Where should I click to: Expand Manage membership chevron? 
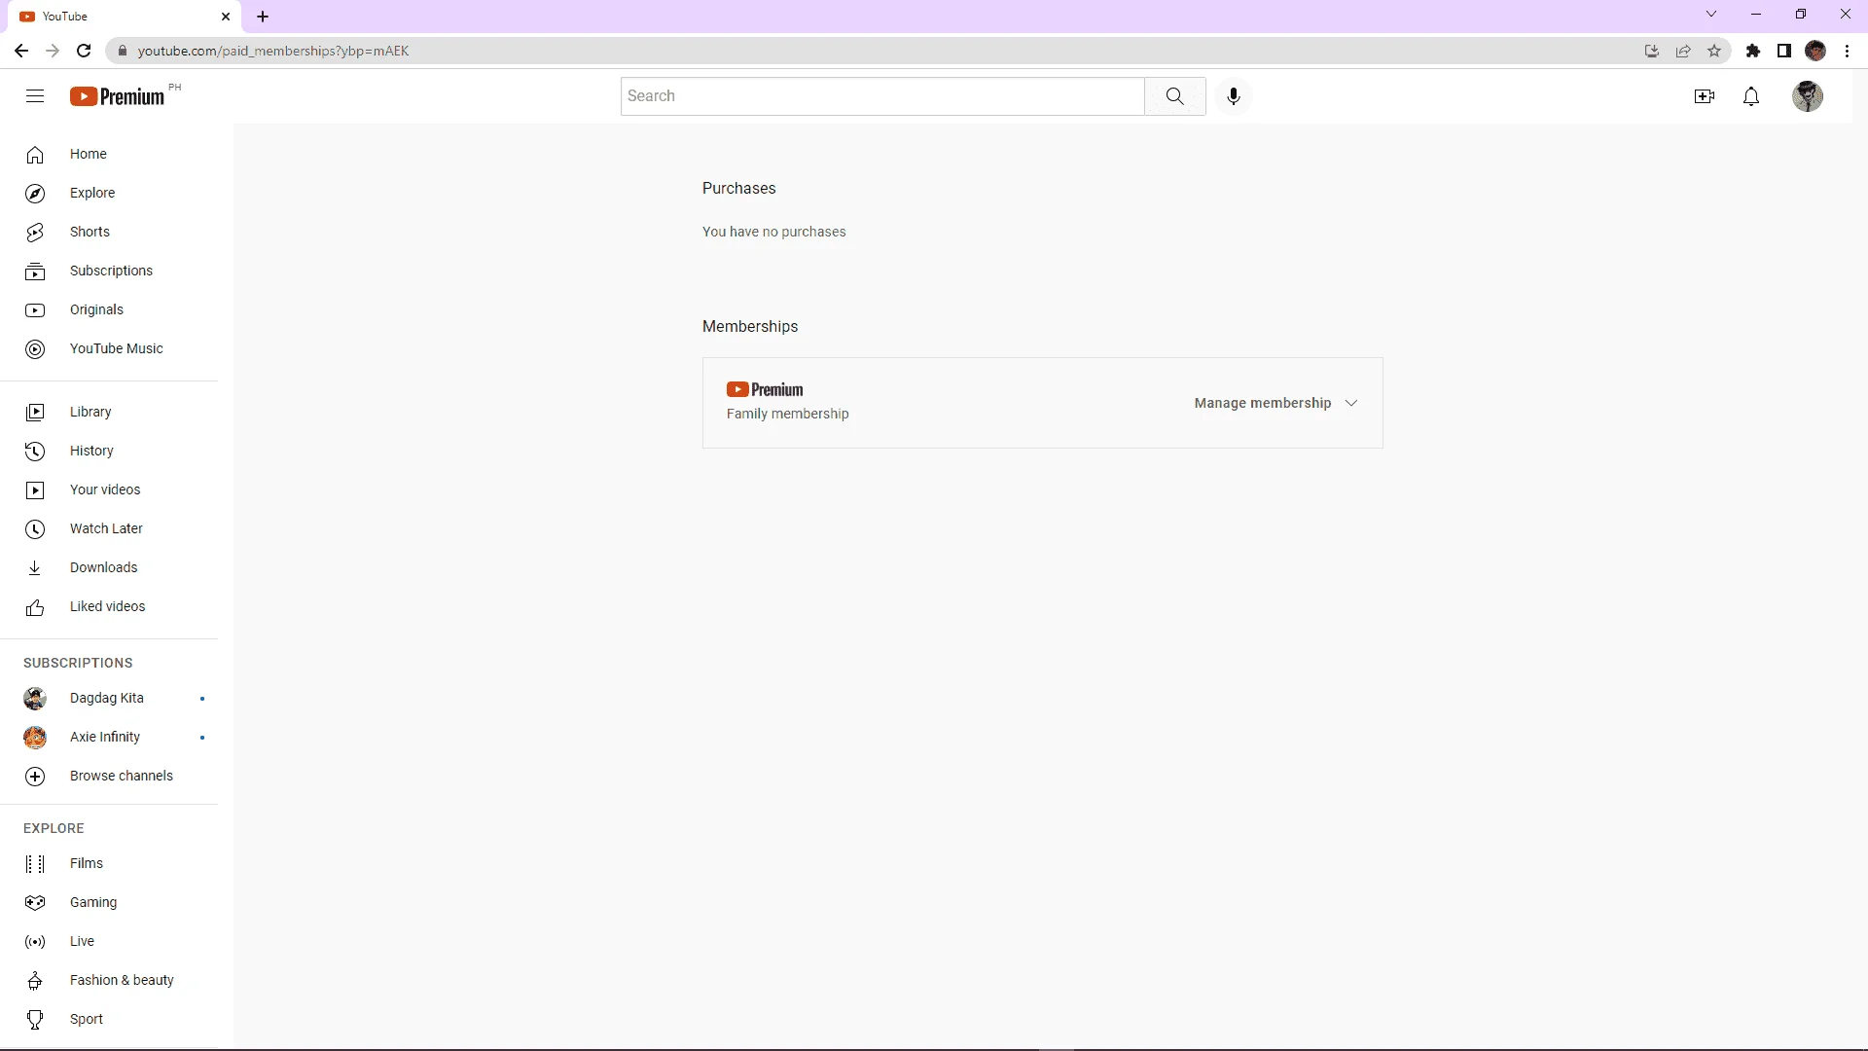coord(1351,403)
